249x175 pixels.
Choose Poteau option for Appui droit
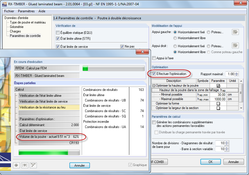coord(209,47)
